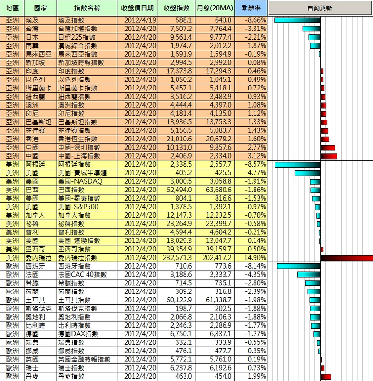Click the 日經225指數 cell
This screenshot has width=373, height=381.
pyautogui.click(x=87, y=38)
